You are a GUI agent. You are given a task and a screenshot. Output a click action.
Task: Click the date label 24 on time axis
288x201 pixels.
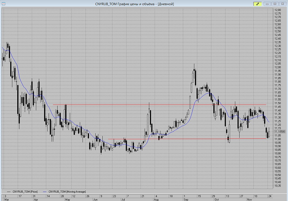[x=269, y=196]
